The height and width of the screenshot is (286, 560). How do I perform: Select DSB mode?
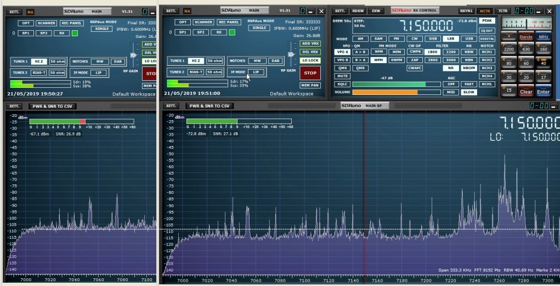(433, 38)
